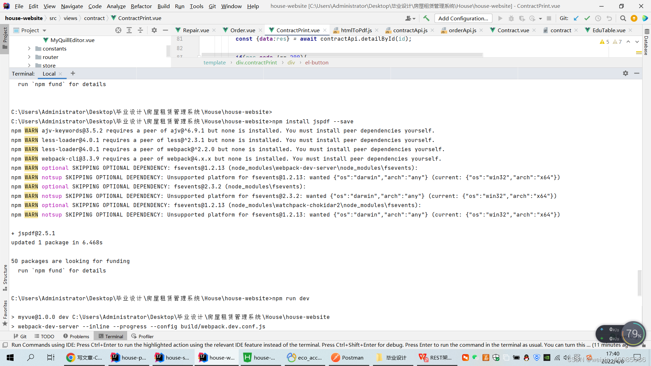Viewport: 651px width, 366px height.
Task: Click the Build project hammer icon
Action: 426,18
